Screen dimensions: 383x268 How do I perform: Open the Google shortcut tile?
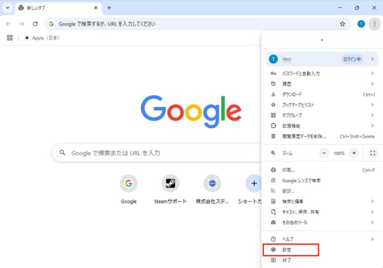pos(129,190)
